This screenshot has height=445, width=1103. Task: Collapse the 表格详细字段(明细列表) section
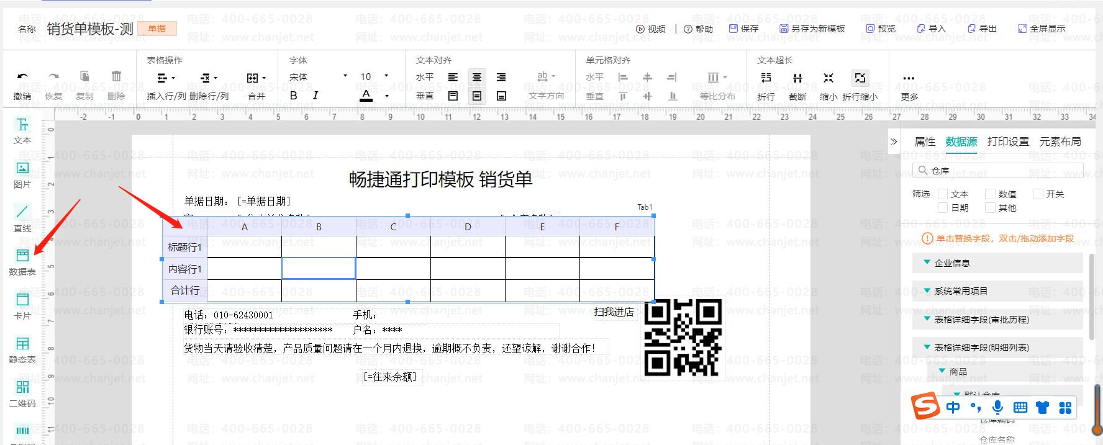(927, 347)
